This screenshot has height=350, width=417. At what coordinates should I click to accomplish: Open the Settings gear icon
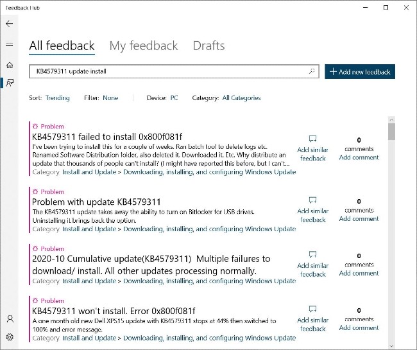coord(10,337)
